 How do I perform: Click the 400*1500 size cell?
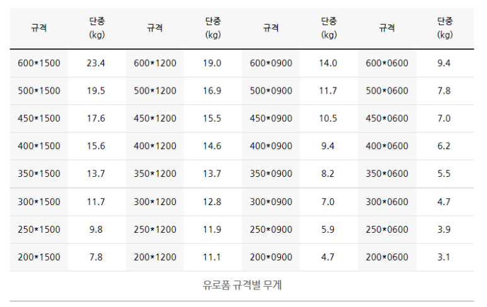point(39,146)
